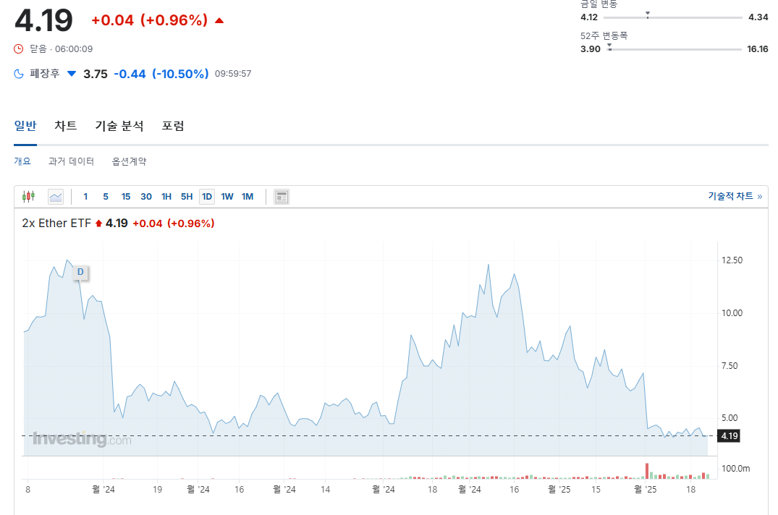Click the 12.50 y-axis label

(732, 260)
